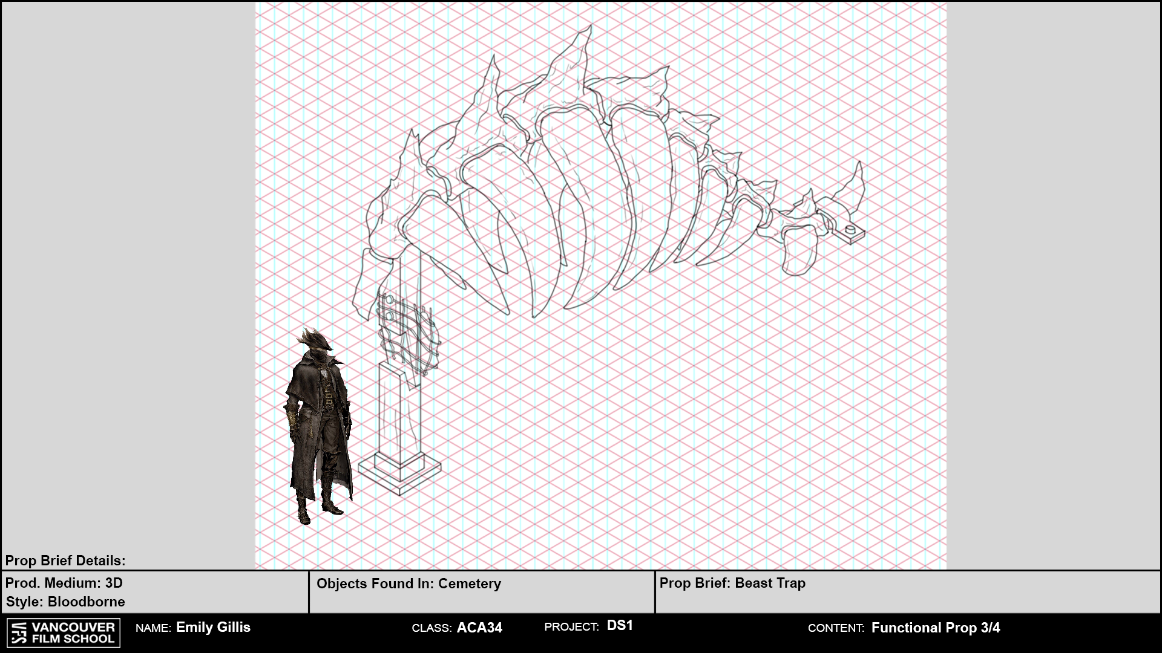Select the Prod. Medium: 3D text

tap(64, 583)
